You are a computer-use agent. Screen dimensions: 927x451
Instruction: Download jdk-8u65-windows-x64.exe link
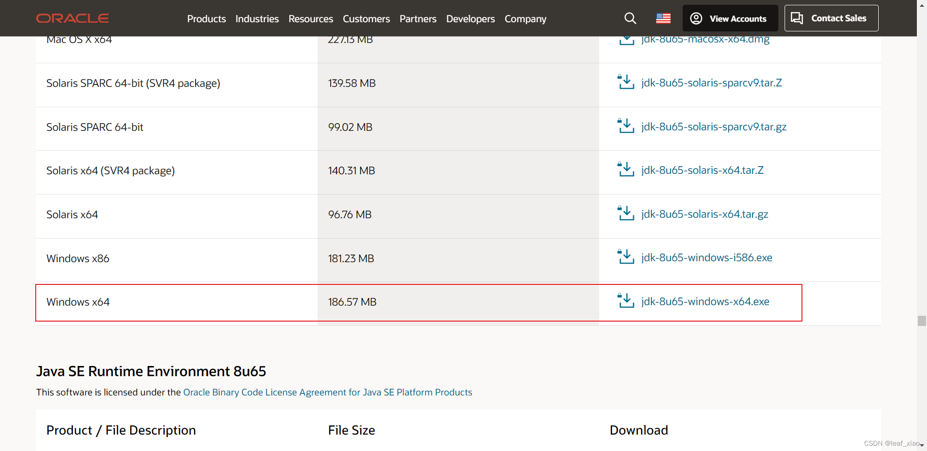click(x=705, y=301)
